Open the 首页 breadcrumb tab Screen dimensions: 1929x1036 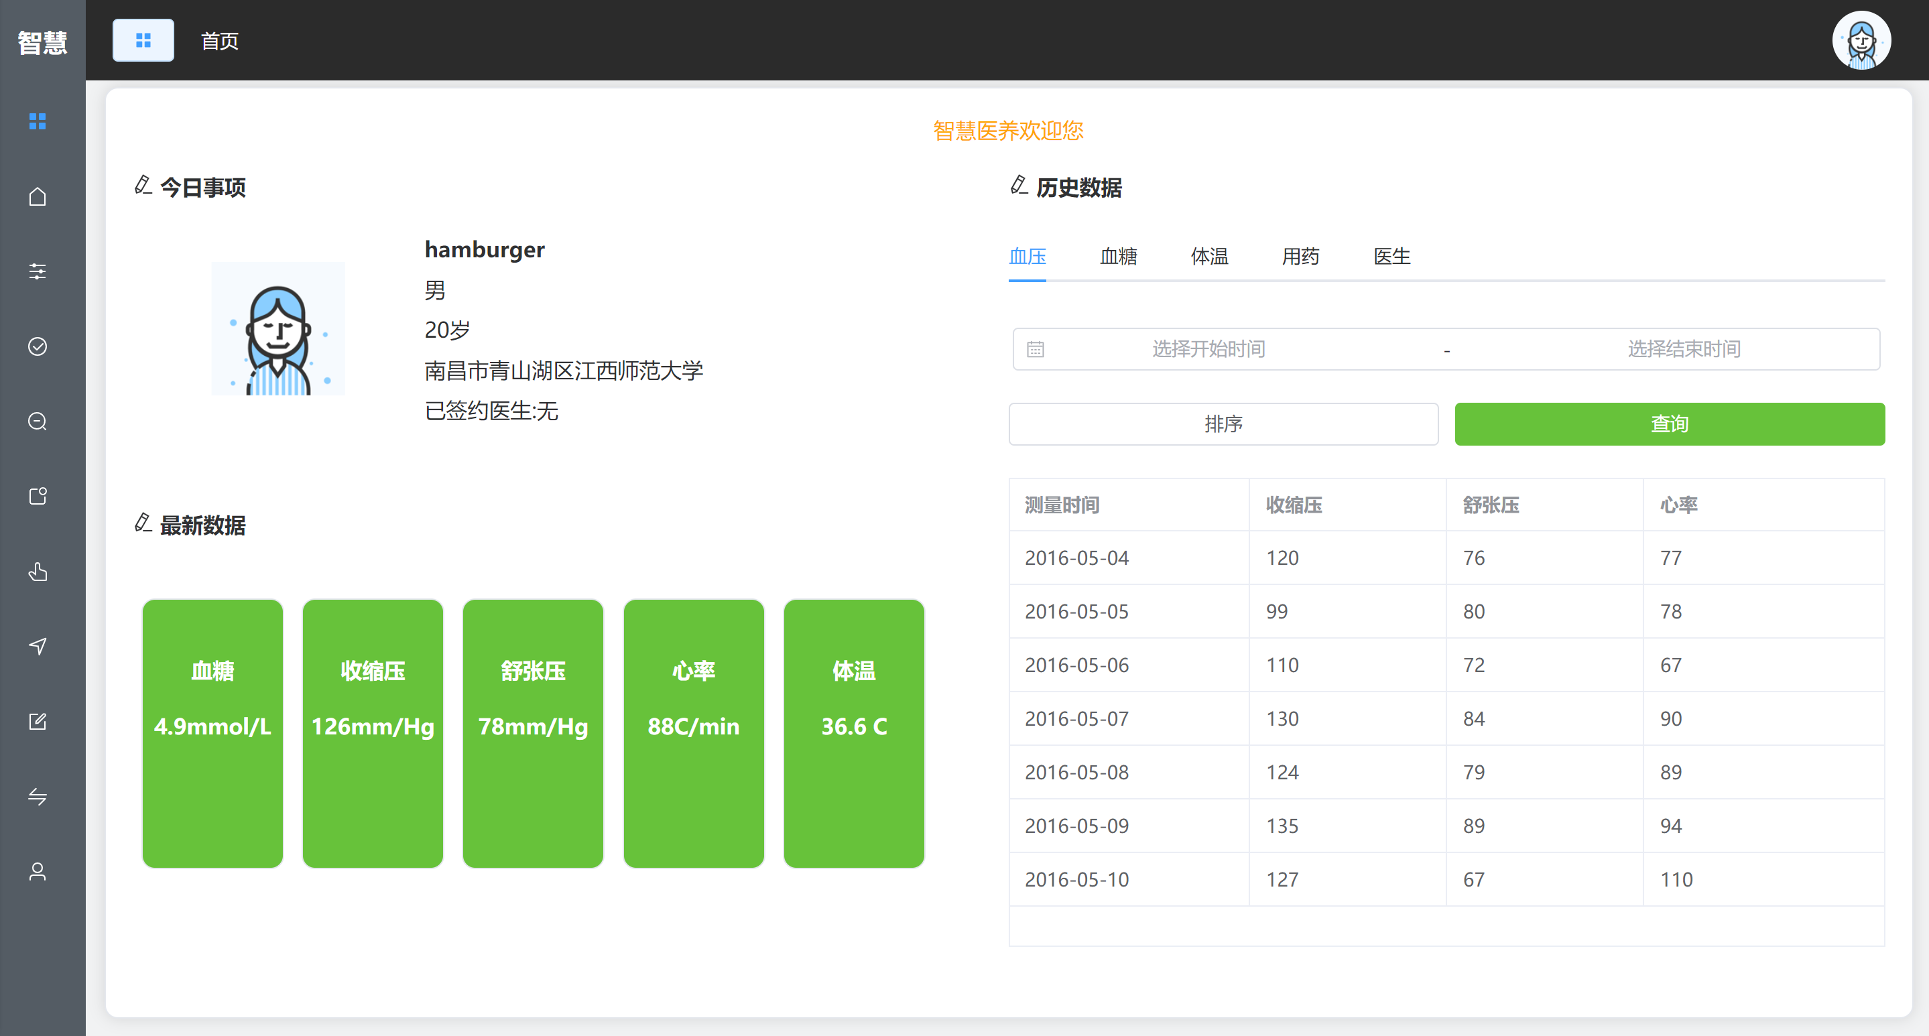pyautogui.click(x=219, y=41)
